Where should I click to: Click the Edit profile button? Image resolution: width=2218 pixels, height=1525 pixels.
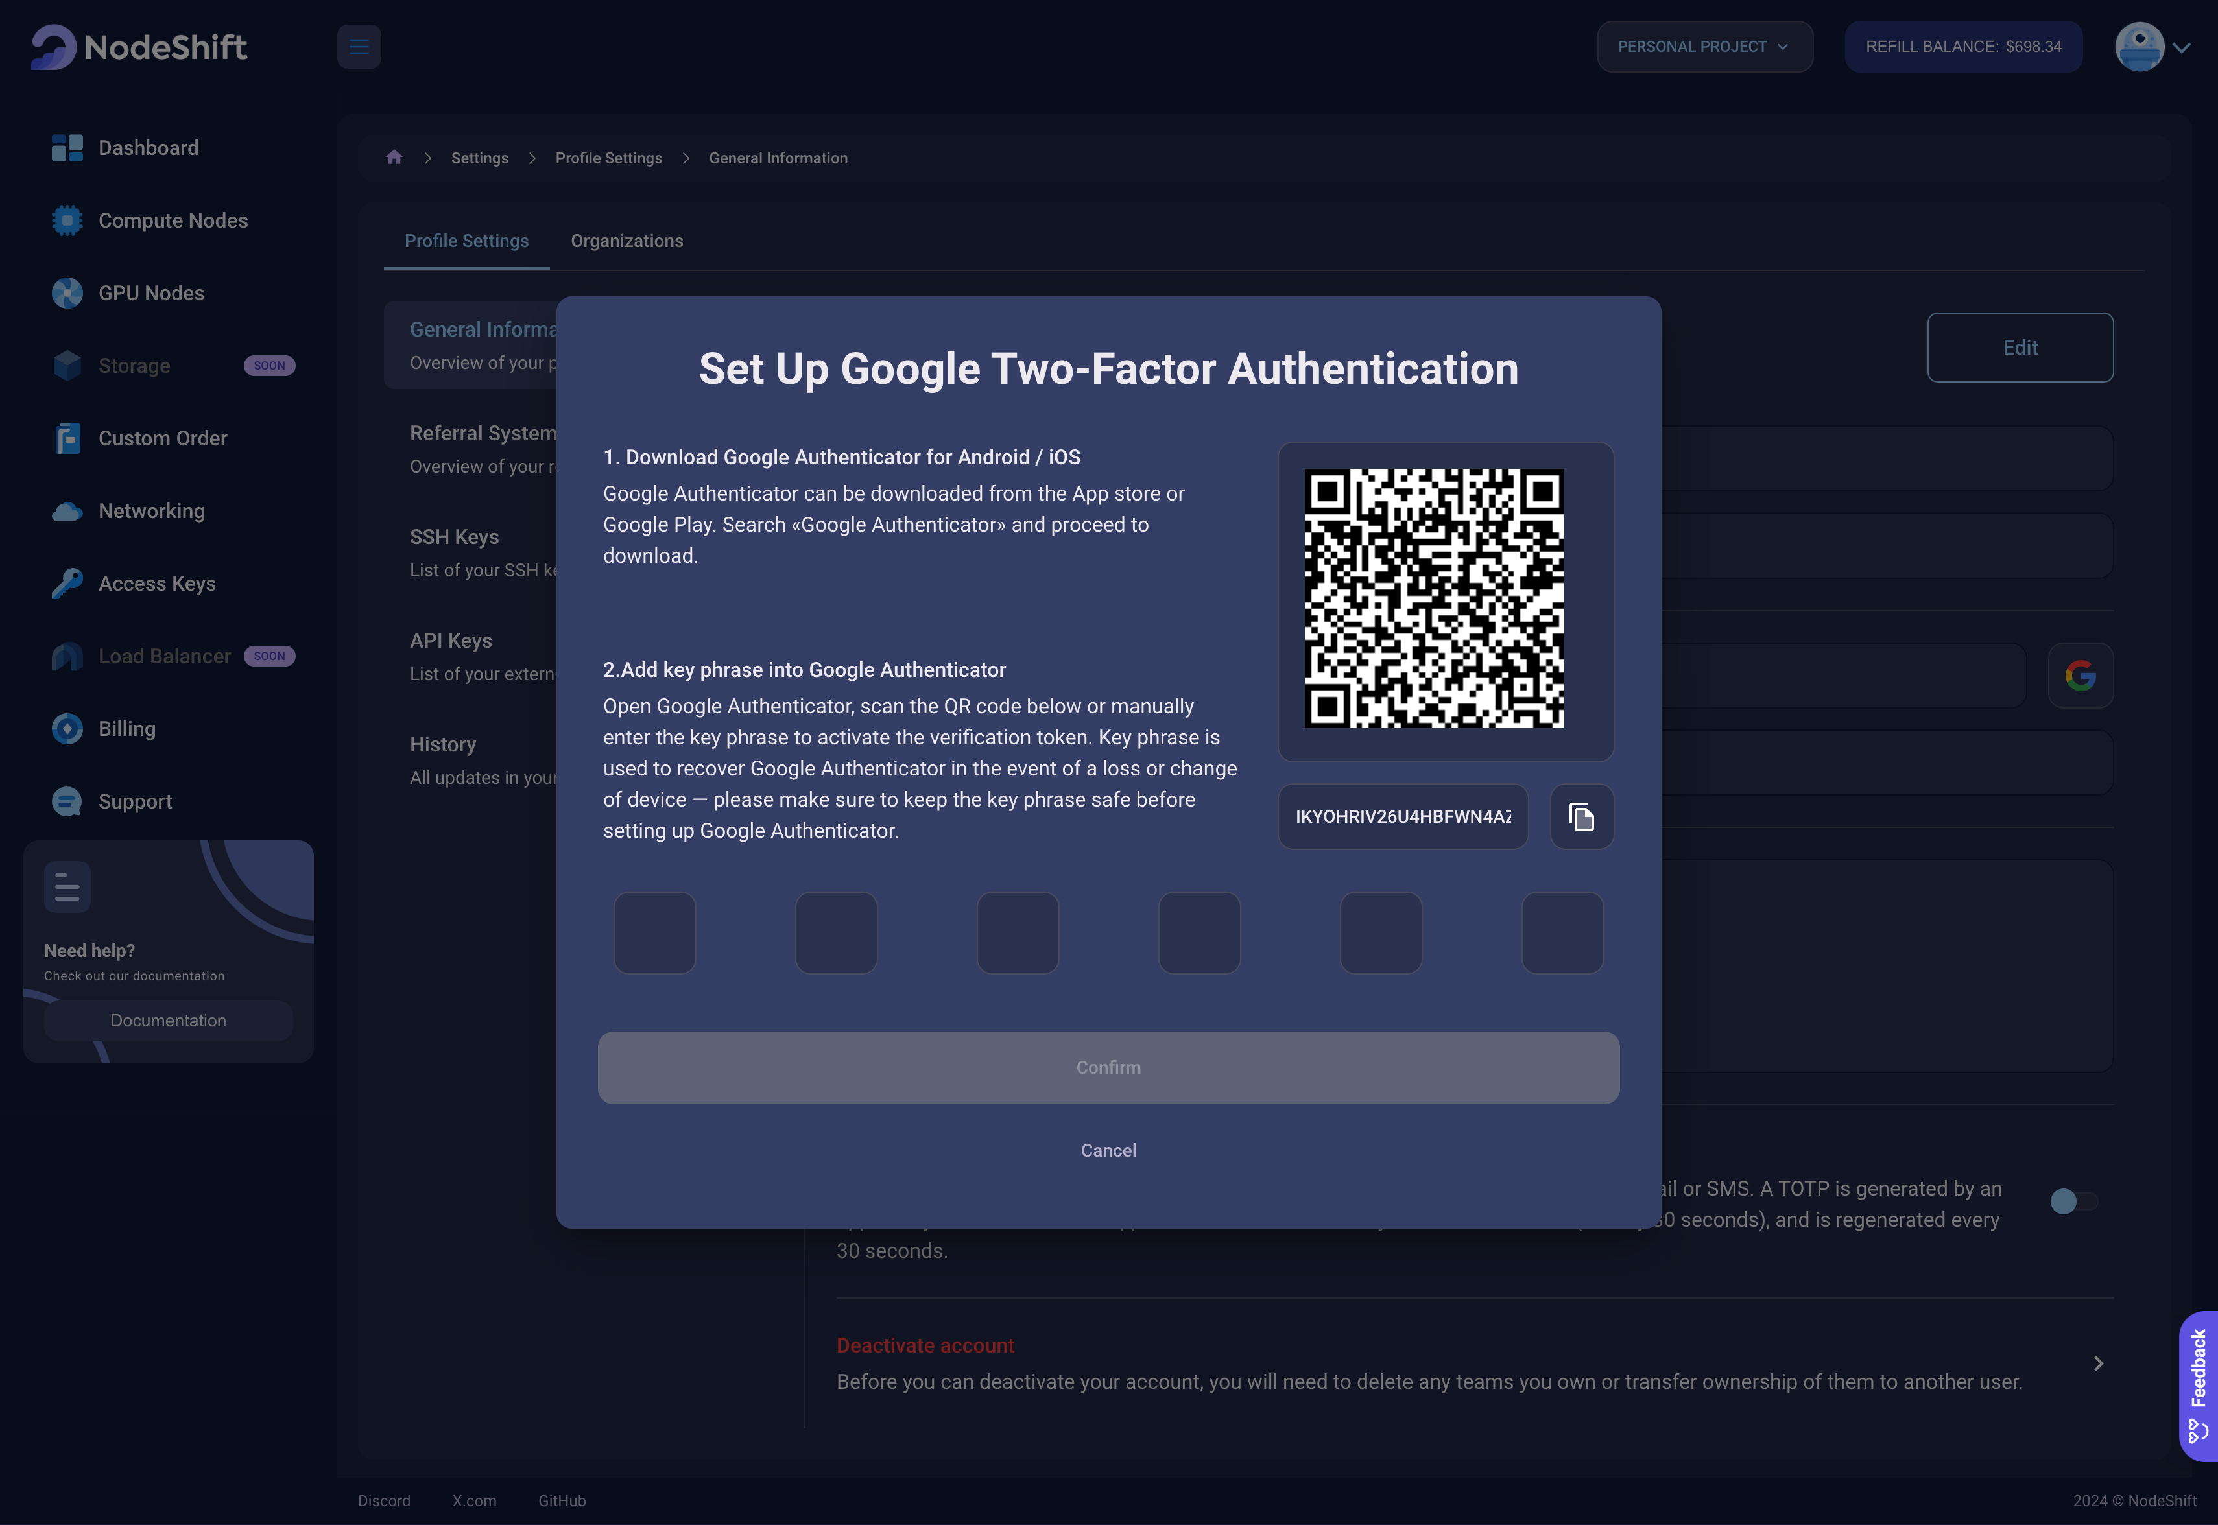(x=2020, y=348)
